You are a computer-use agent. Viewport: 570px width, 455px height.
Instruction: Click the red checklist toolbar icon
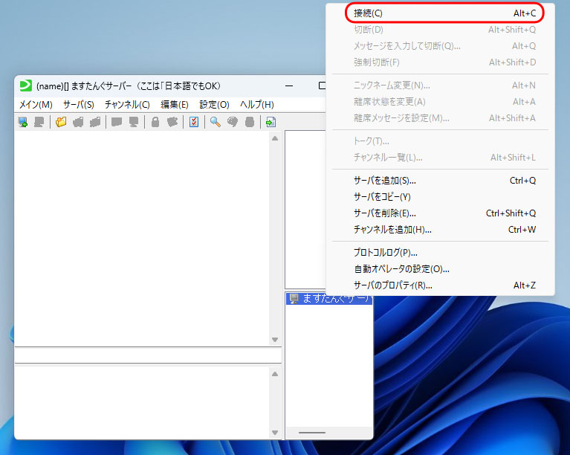(194, 122)
